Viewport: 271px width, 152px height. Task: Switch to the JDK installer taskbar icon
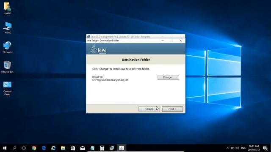[112, 148]
